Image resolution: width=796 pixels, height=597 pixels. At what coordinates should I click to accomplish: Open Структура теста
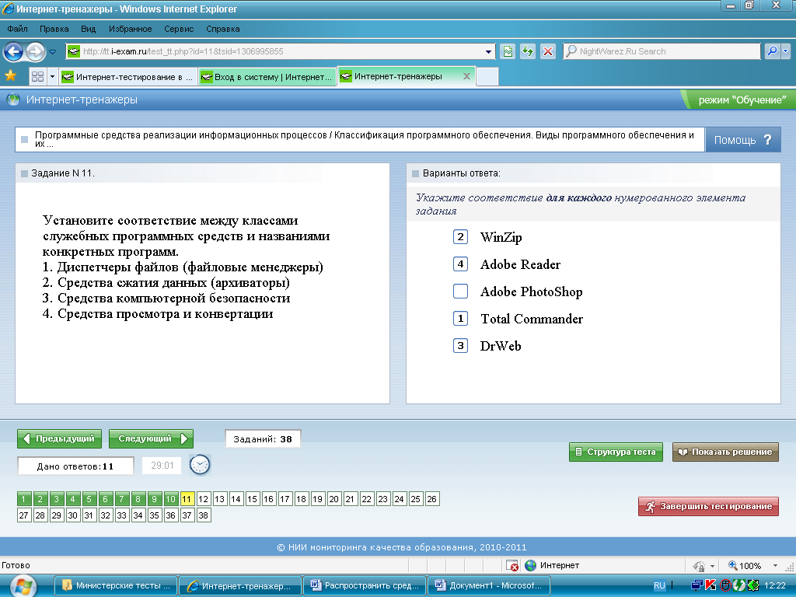[x=616, y=452]
